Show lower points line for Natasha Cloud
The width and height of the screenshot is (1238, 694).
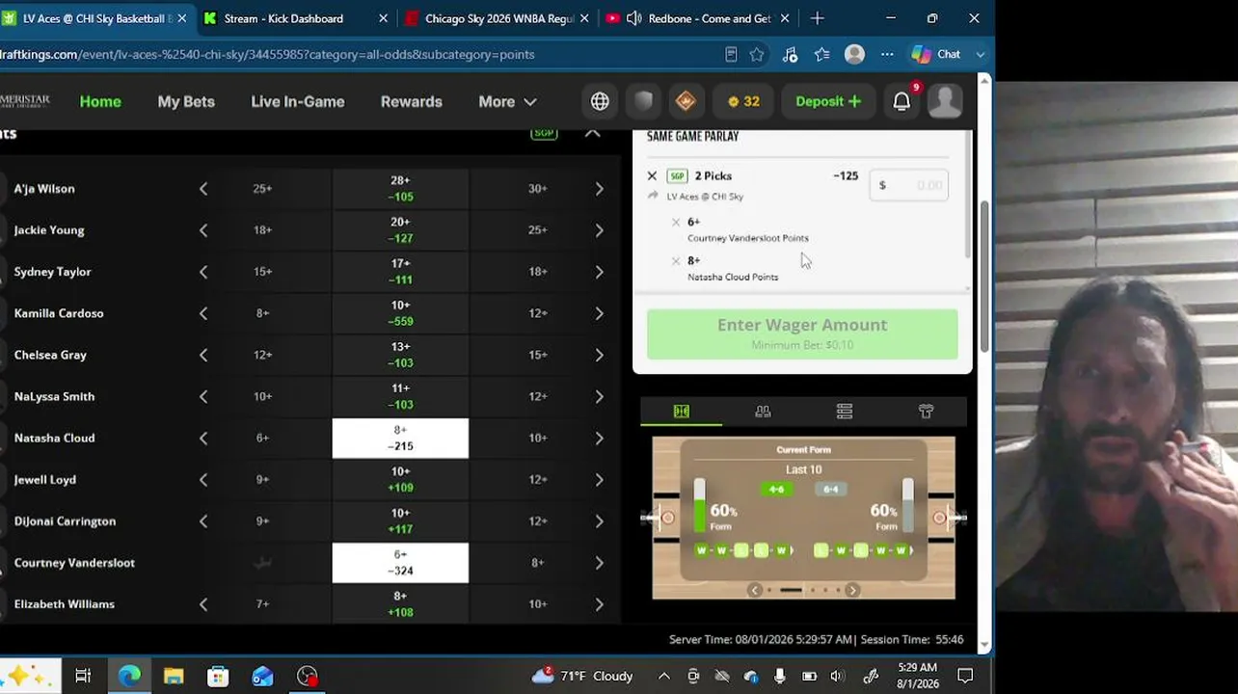[x=203, y=438]
